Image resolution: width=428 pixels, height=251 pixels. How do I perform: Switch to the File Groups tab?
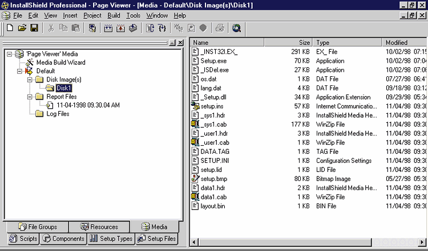(38, 227)
